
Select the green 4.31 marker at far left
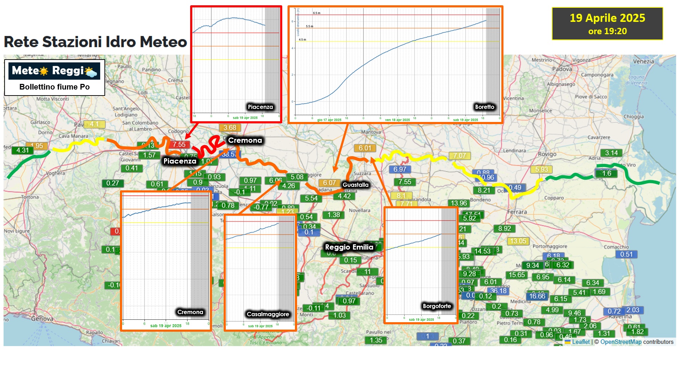point(23,150)
